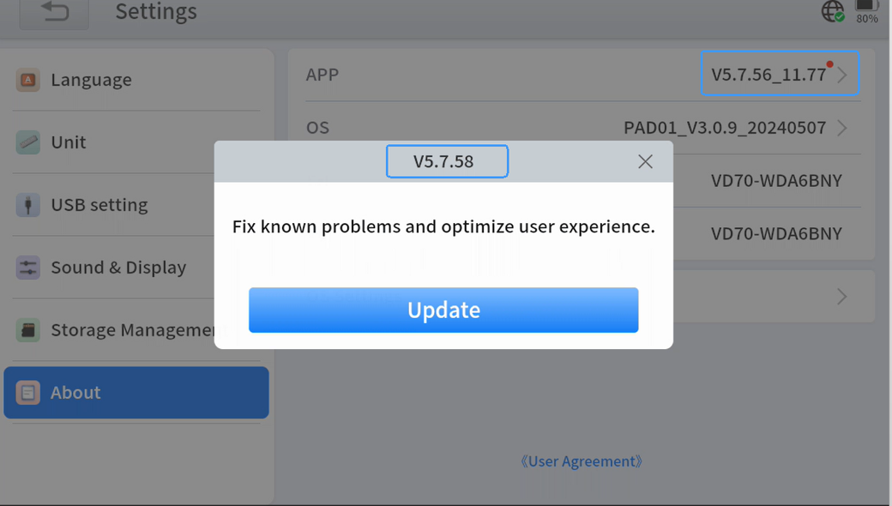The height and width of the screenshot is (506, 892).
Task: Select the Sound & Display menu item
Action: 118,268
